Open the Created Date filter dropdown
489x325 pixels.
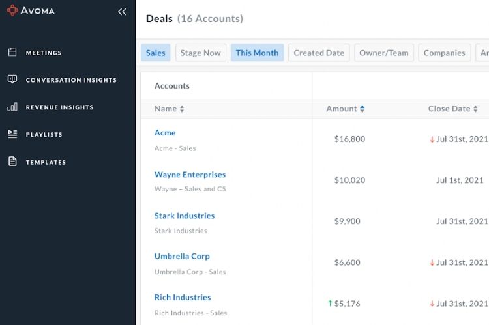319,53
